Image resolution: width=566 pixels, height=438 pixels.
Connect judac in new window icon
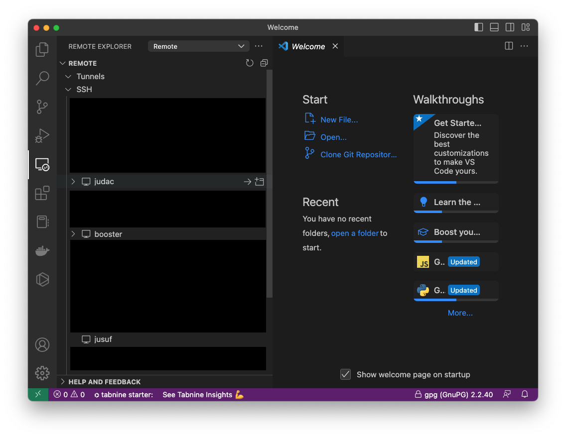tap(259, 182)
